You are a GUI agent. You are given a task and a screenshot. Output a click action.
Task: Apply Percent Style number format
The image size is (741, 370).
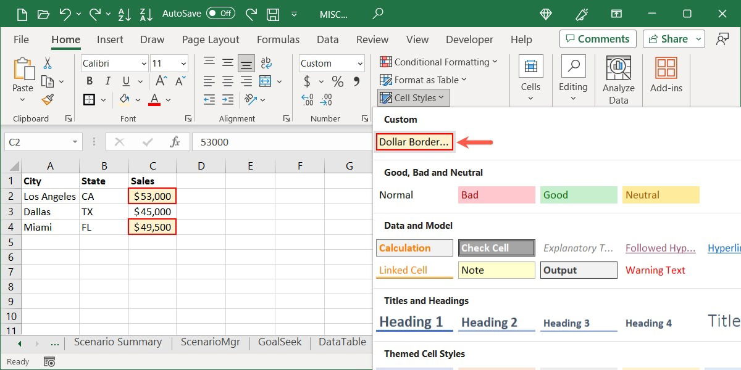click(x=337, y=81)
